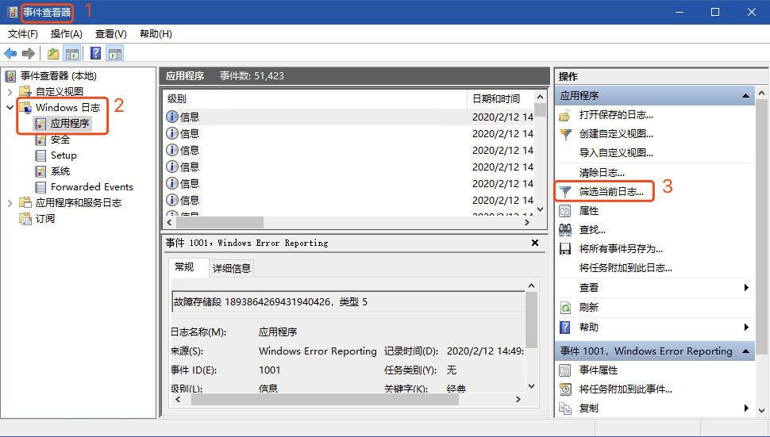Click the event list vertical scrollbar down arrow
Image resolution: width=770 pixels, height=437 pixels.
pos(540,209)
